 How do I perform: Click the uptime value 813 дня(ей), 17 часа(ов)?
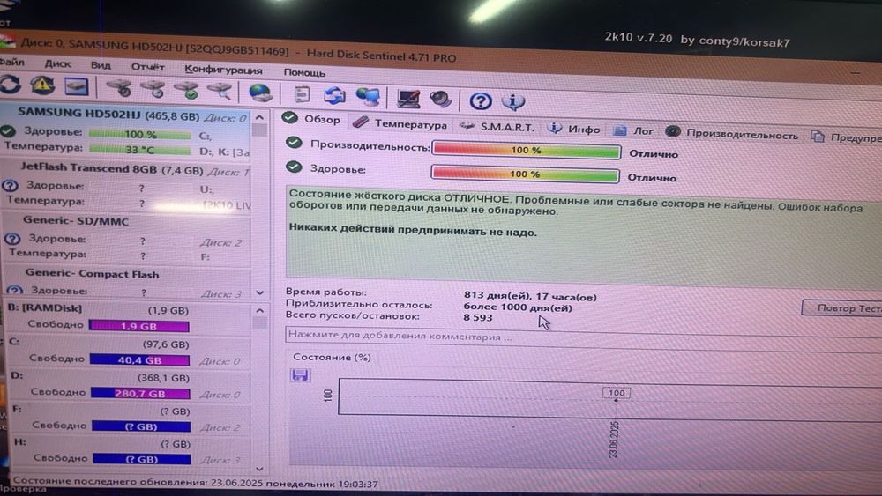click(x=530, y=296)
